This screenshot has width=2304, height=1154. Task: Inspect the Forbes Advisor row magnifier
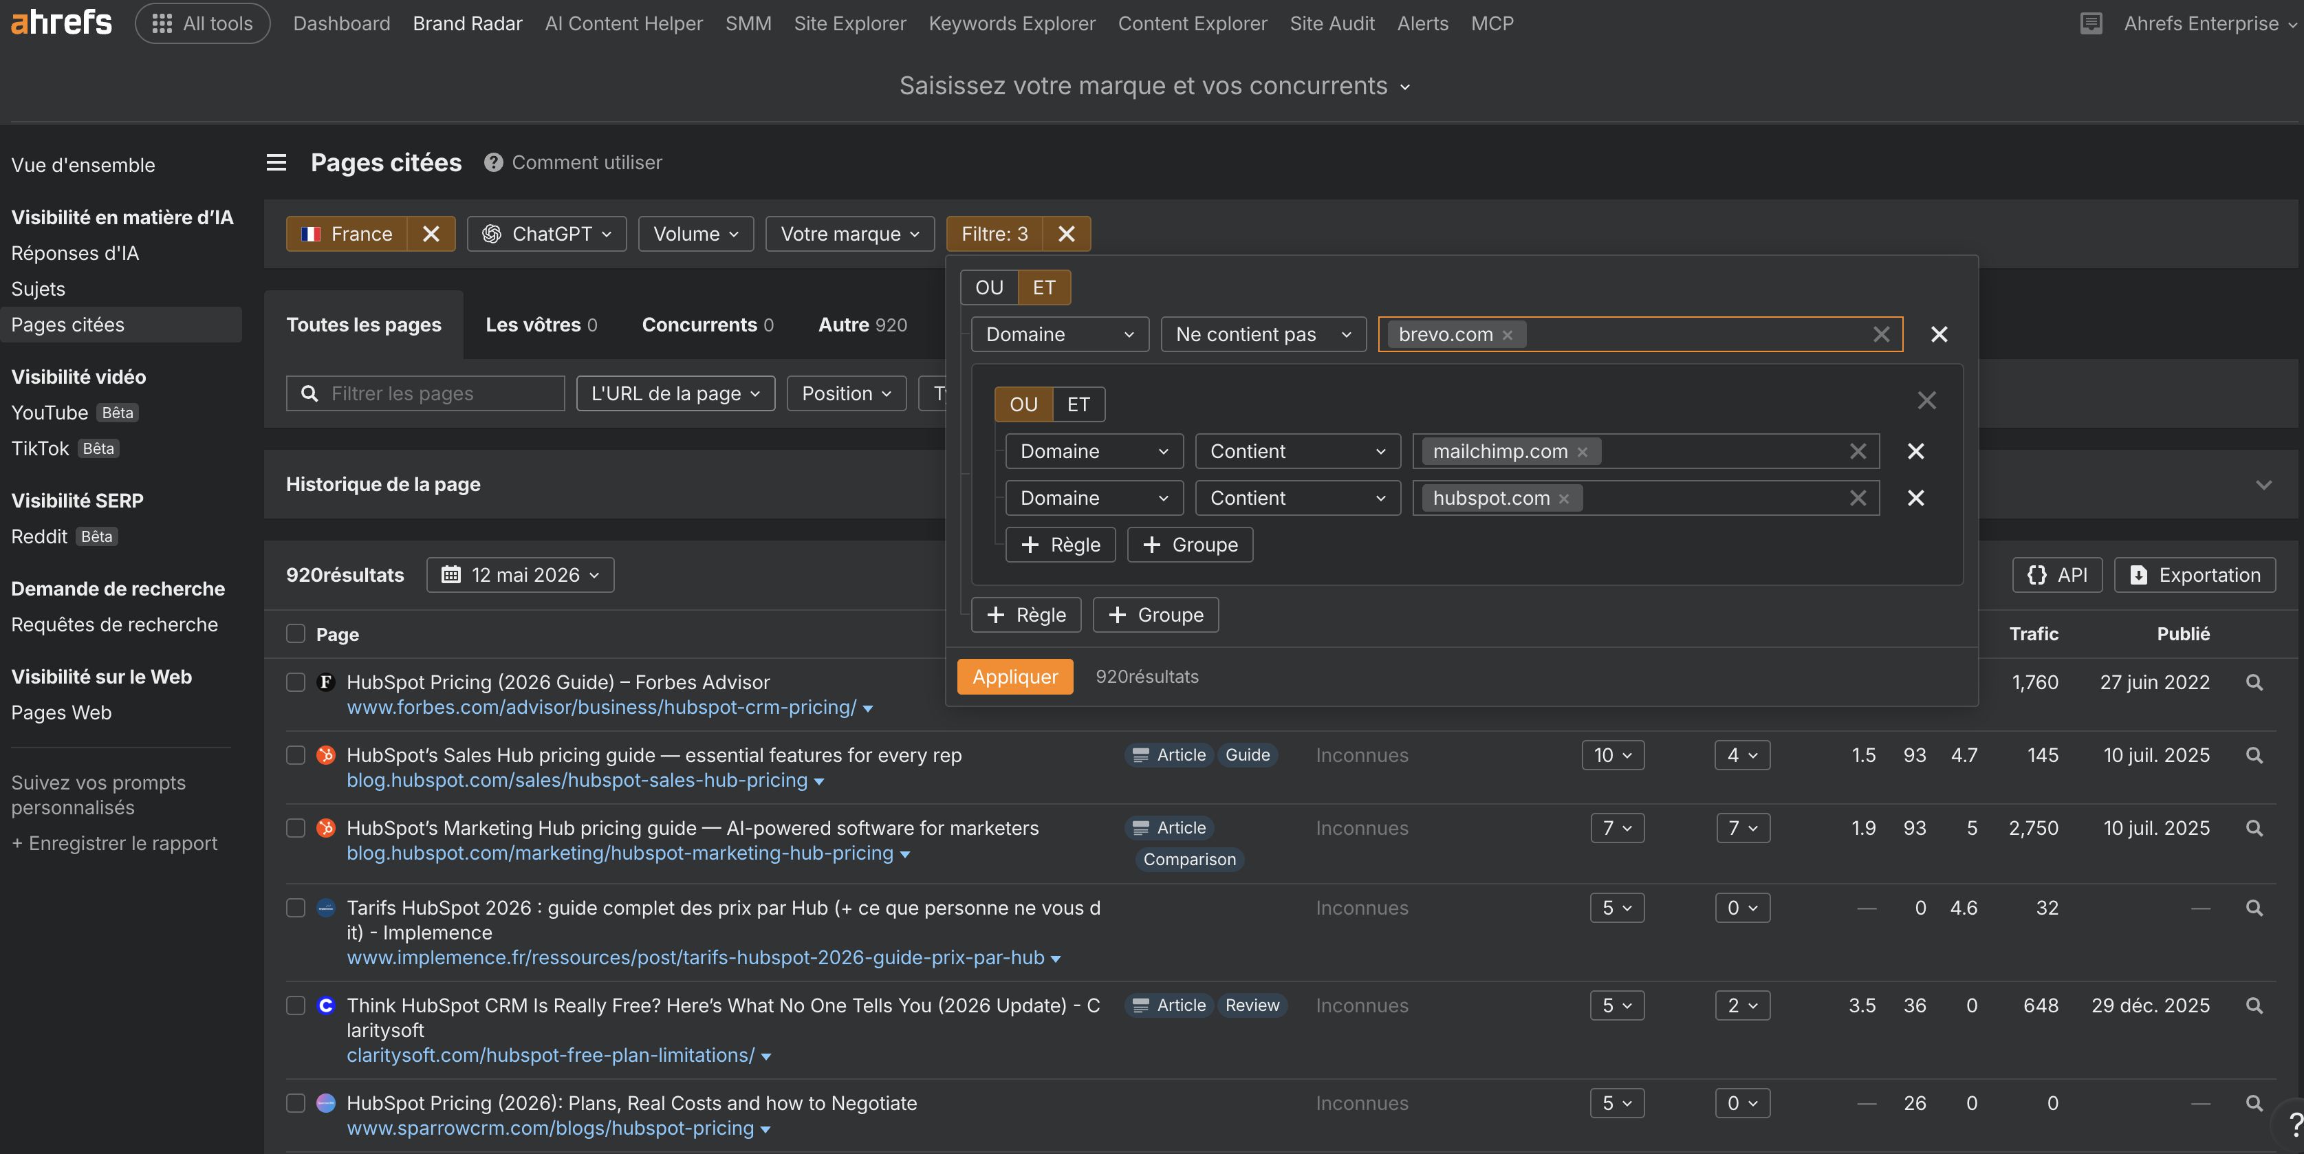(2254, 682)
